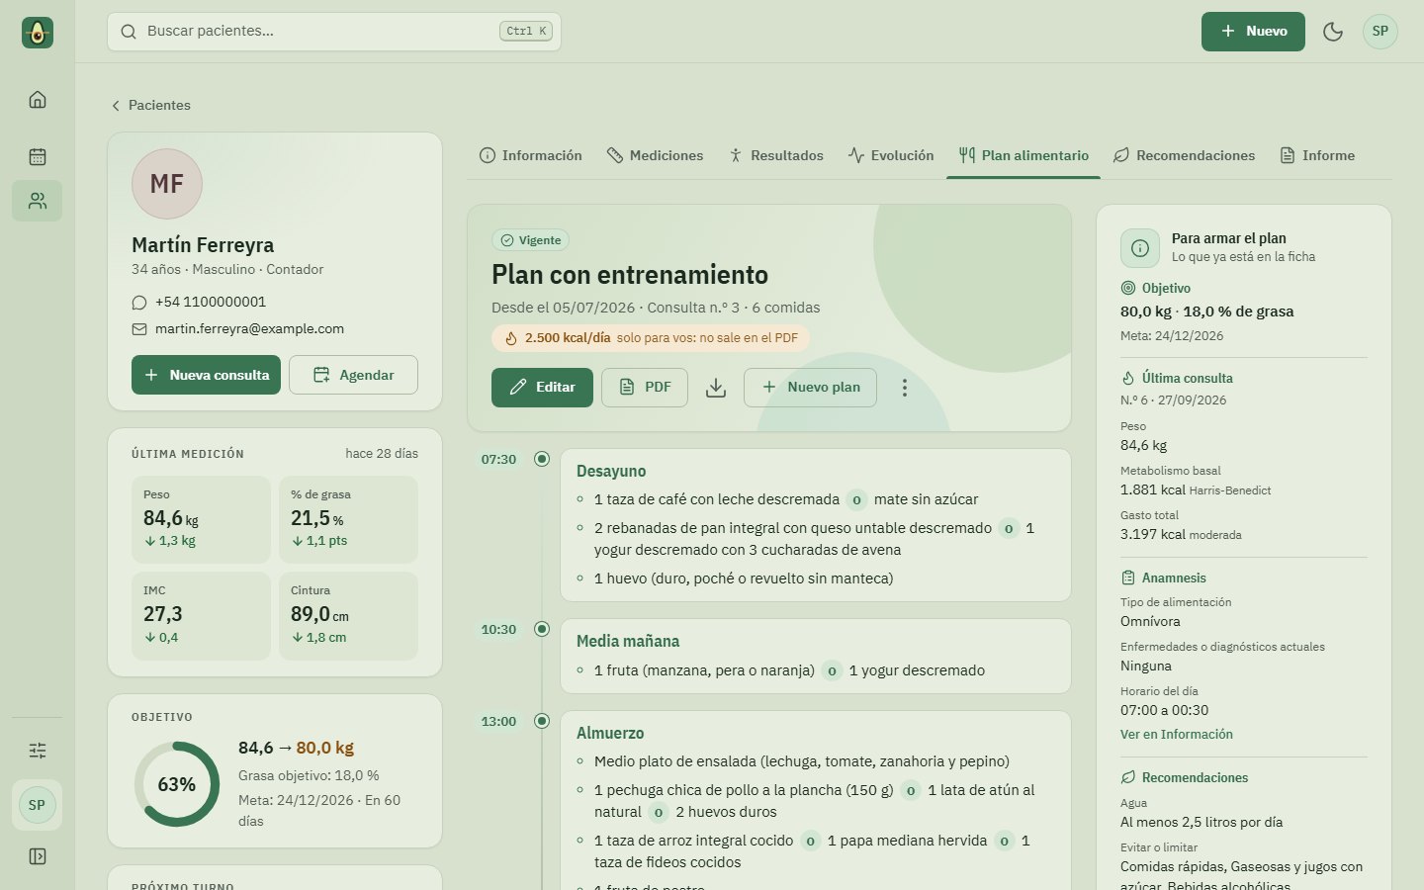Export the plan with the PDF button

coord(645,388)
